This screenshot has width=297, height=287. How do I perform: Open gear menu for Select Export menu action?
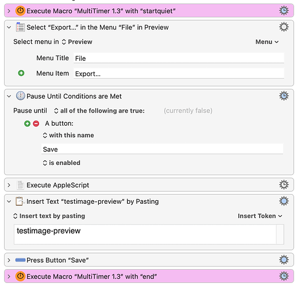click(284, 27)
